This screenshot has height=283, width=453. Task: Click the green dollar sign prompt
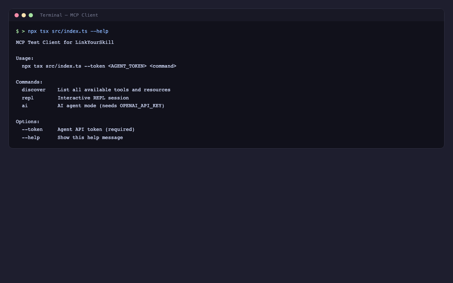(x=17, y=31)
